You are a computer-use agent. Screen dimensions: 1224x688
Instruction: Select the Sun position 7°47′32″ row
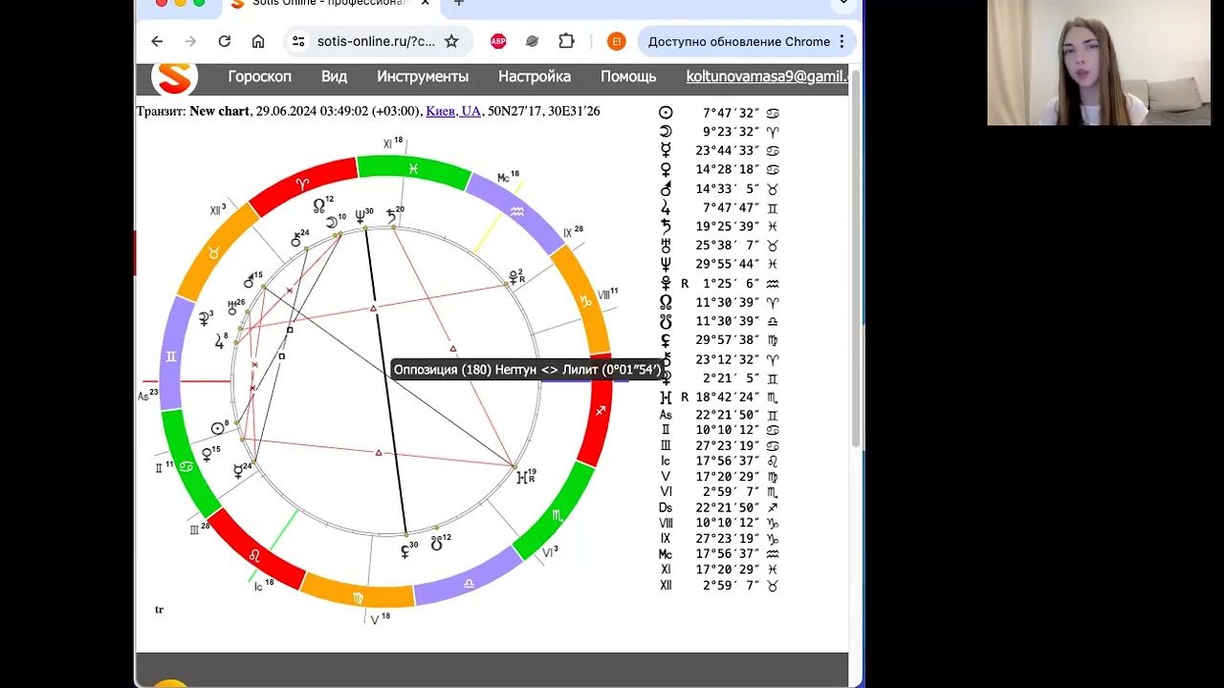[719, 113]
